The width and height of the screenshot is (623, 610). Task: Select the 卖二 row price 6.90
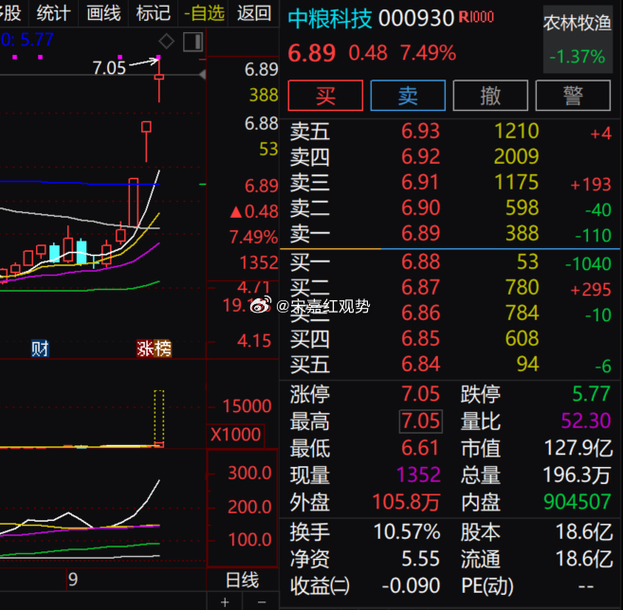pos(420,207)
